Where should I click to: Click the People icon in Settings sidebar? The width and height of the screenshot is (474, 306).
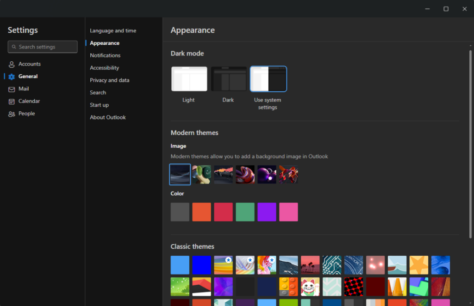click(x=12, y=114)
